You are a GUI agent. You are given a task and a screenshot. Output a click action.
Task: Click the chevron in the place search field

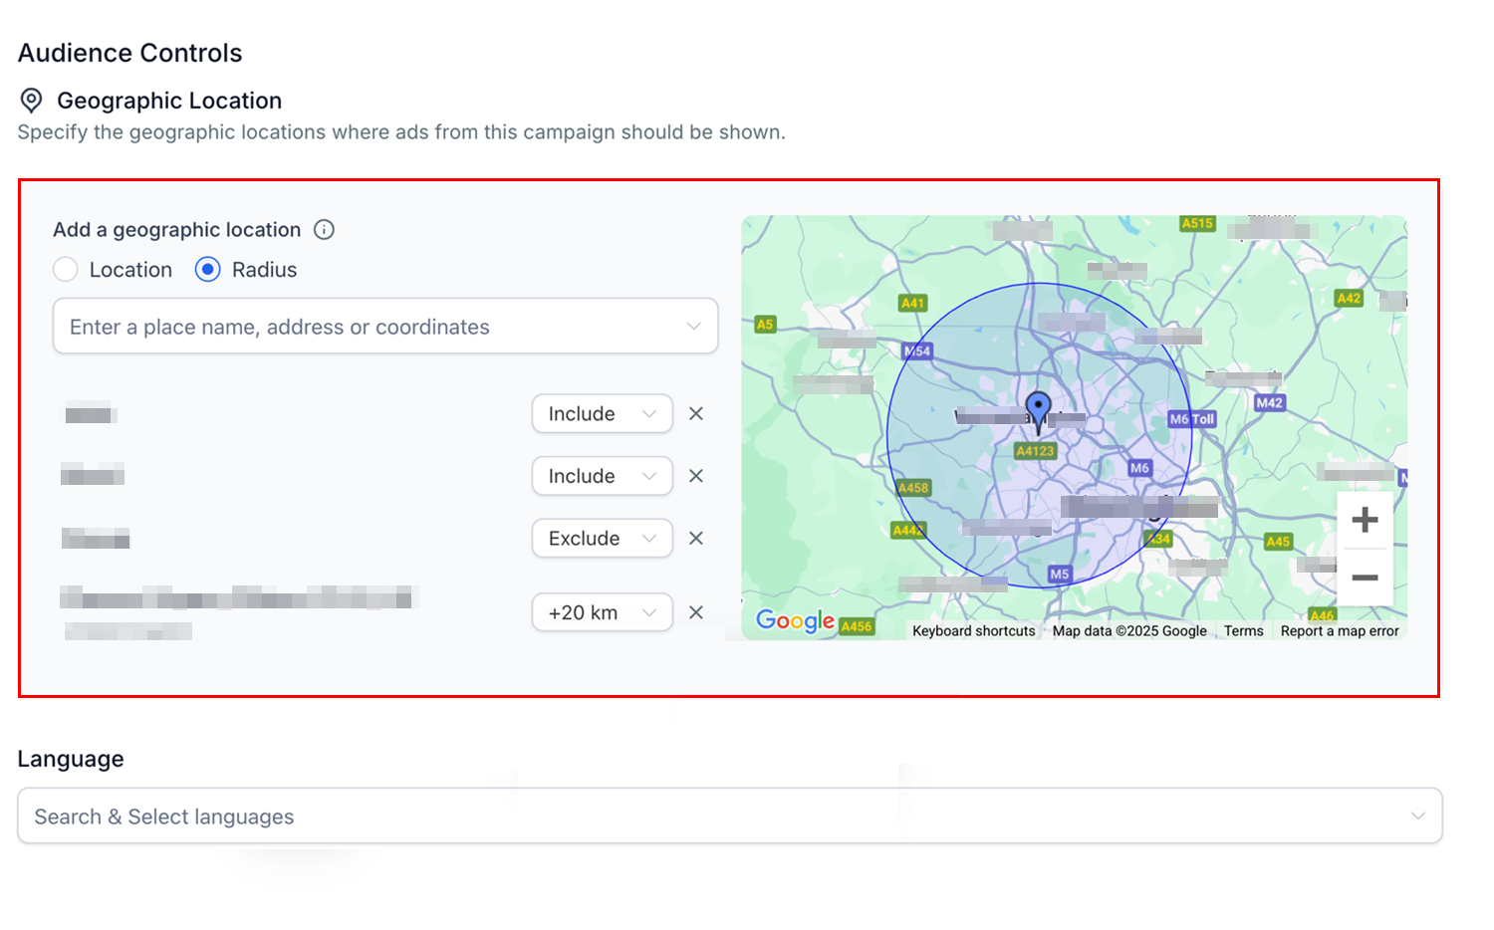pyautogui.click(x=694, y=326)
